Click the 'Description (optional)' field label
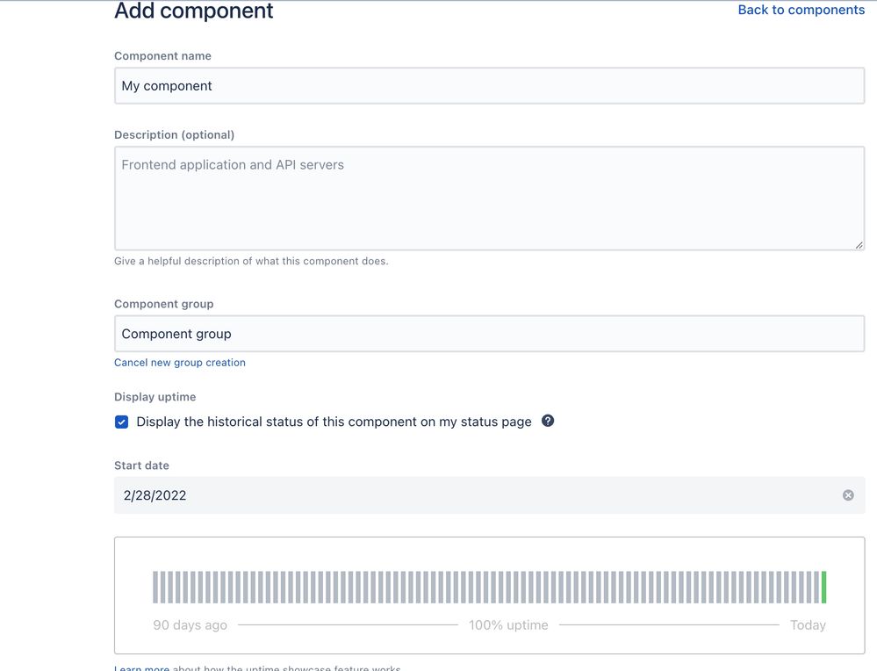Image resolution: width=877 pixels, height=671 pixels. pyautogui.click(x=174, y=135)
